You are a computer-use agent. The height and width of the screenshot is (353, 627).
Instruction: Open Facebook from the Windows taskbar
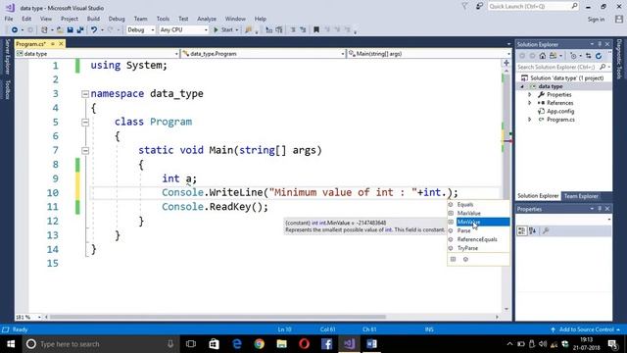pyautogui.click(x=326, y=344)
